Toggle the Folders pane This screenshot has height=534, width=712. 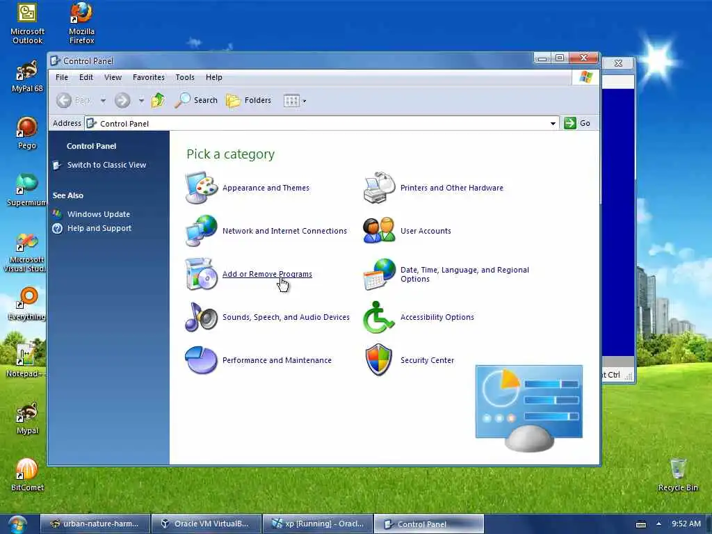[249, 100]
